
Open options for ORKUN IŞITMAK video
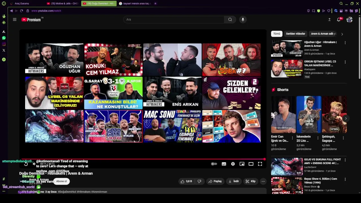pos(345,62)
